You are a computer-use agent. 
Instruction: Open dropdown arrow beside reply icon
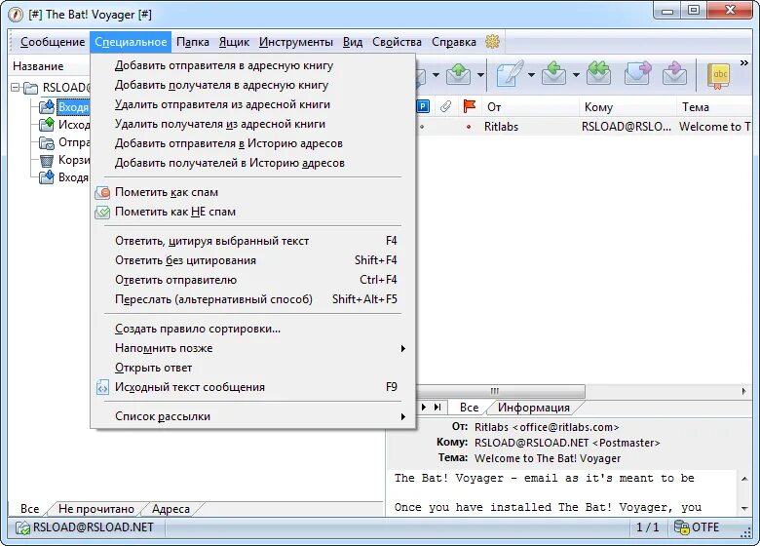tap(576, 75)
